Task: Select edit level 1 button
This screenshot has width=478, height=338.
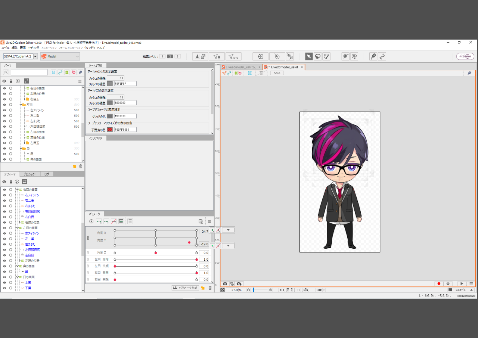Action: point(162,56)
